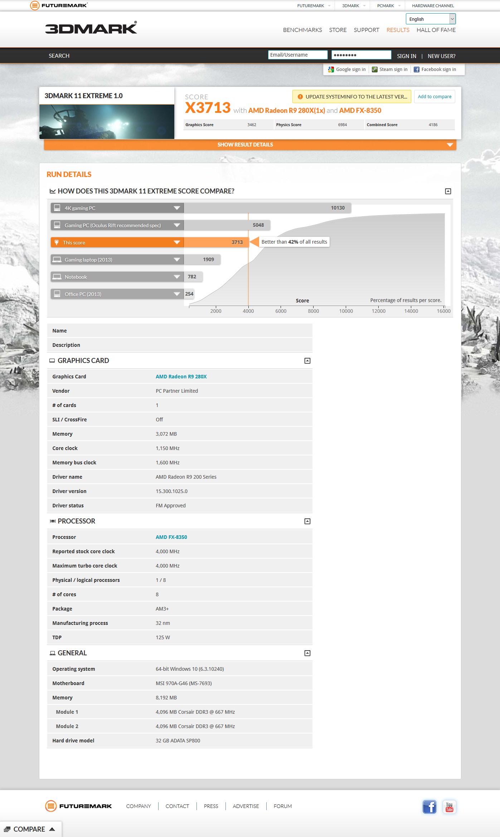Expand the This score dropdown arrow
Image resolution: width=500 pixels, height=837 pixels.
[177, 243]
